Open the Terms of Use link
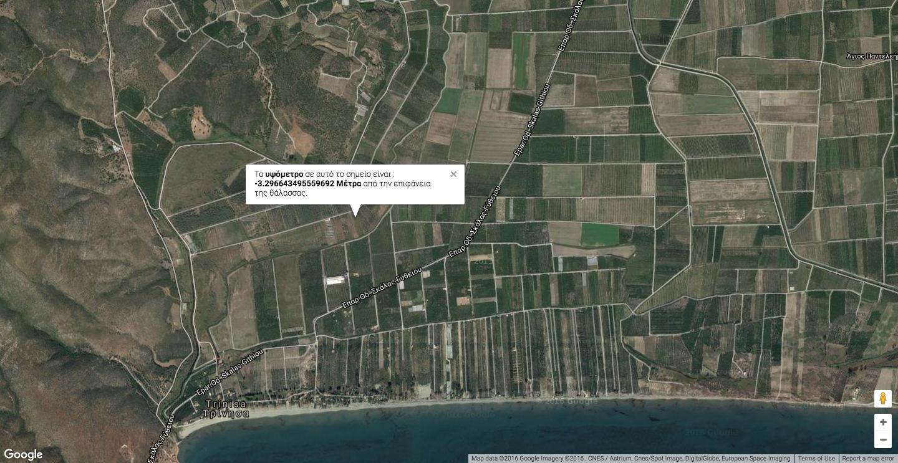 pos(816,459)
